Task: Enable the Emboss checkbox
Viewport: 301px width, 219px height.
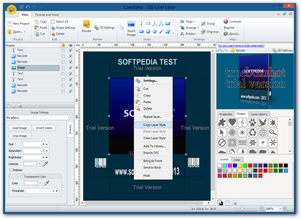Action: [11, 170]
